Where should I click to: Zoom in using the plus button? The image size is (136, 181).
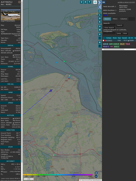[96, 173]
